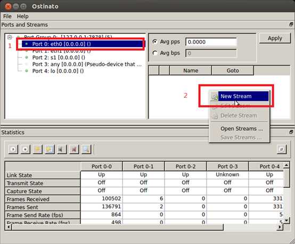This screenshot has width=295, height=244.
Task: Click the Unknown link state cell
Action: [x=227, y=175]
